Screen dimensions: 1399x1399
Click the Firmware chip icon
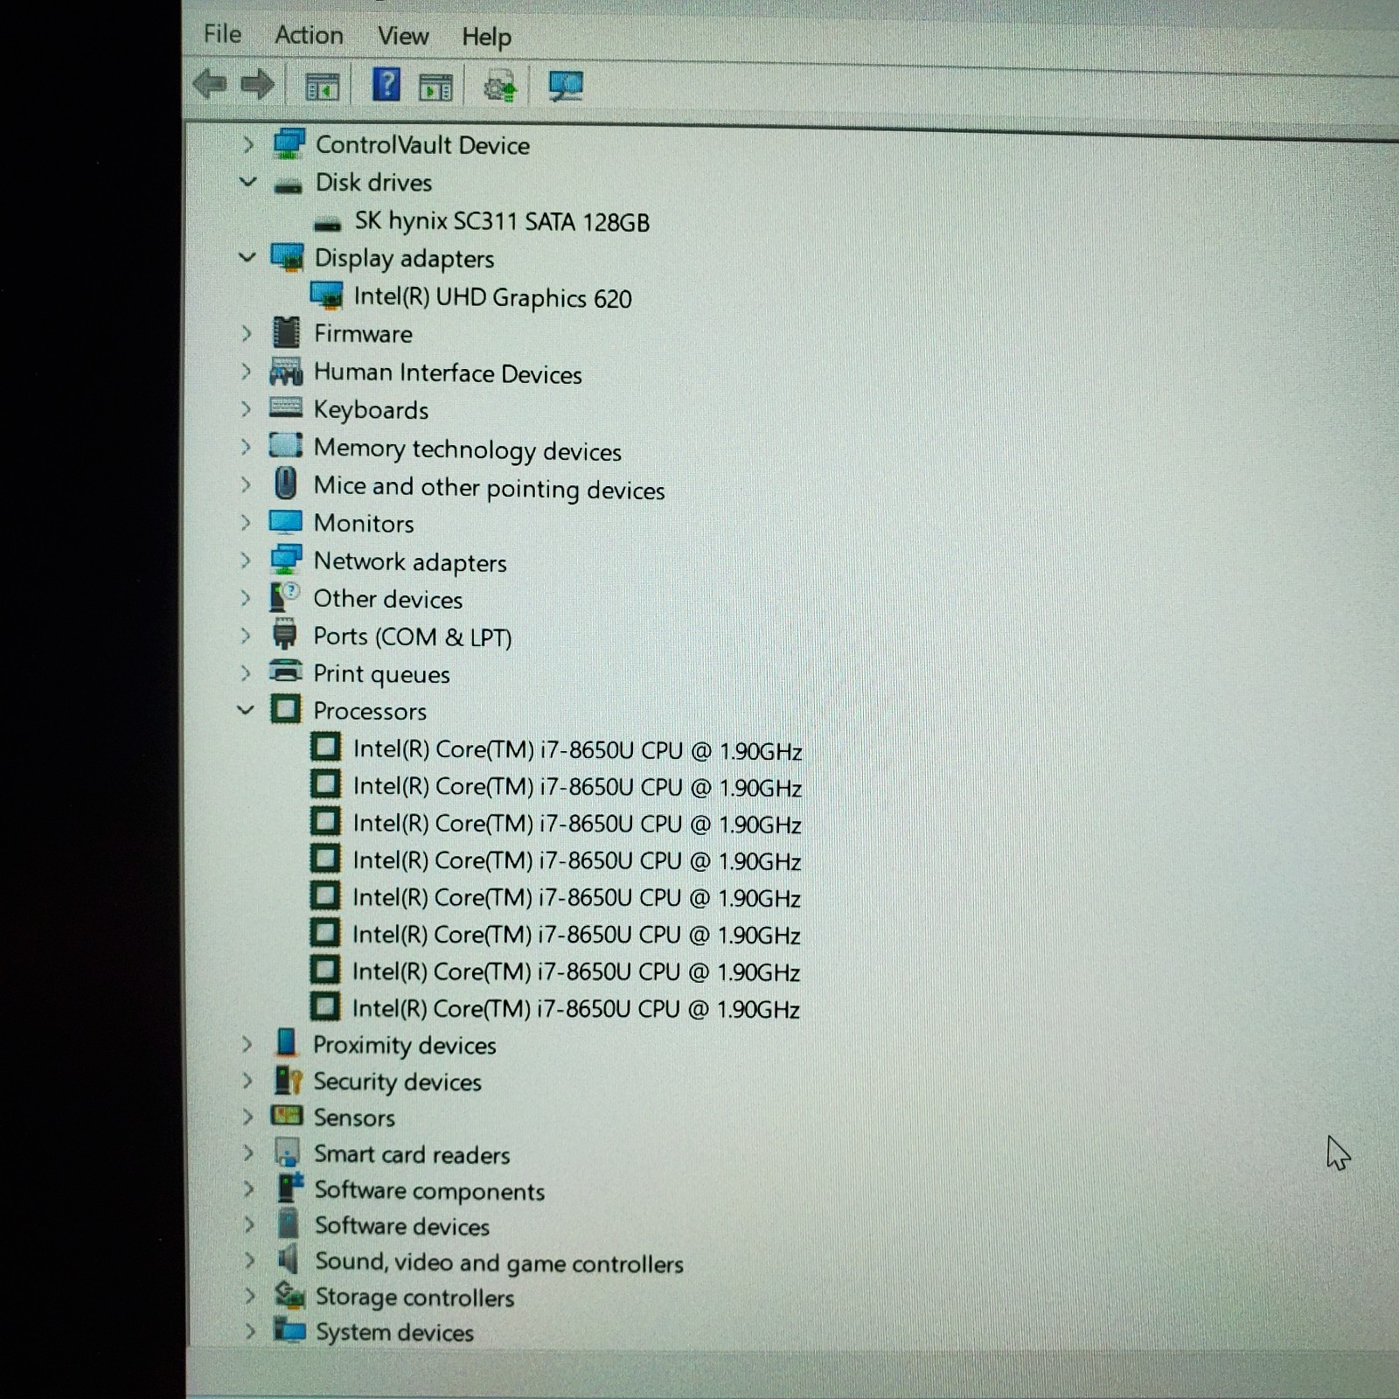coord(286,333)
